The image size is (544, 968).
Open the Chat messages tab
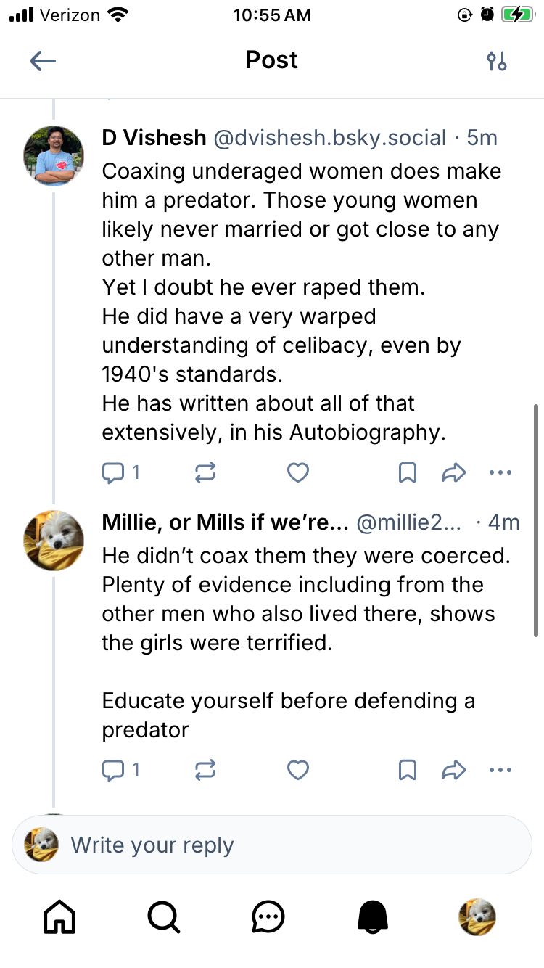point(268,917)
